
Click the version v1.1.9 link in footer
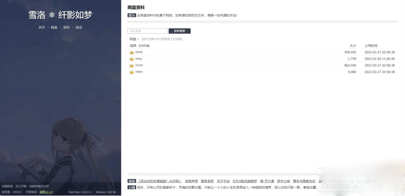[x=46, y=192]
